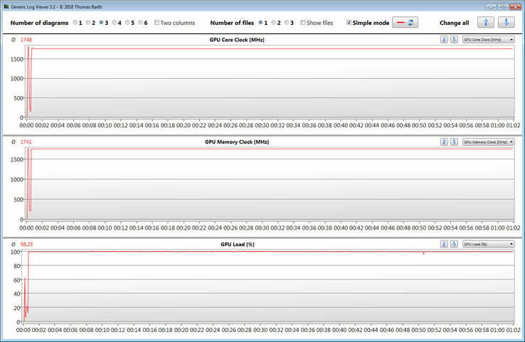
Task: Click up arrow in GPU Core Clock diagram
Action: click(x=444, y=40)
